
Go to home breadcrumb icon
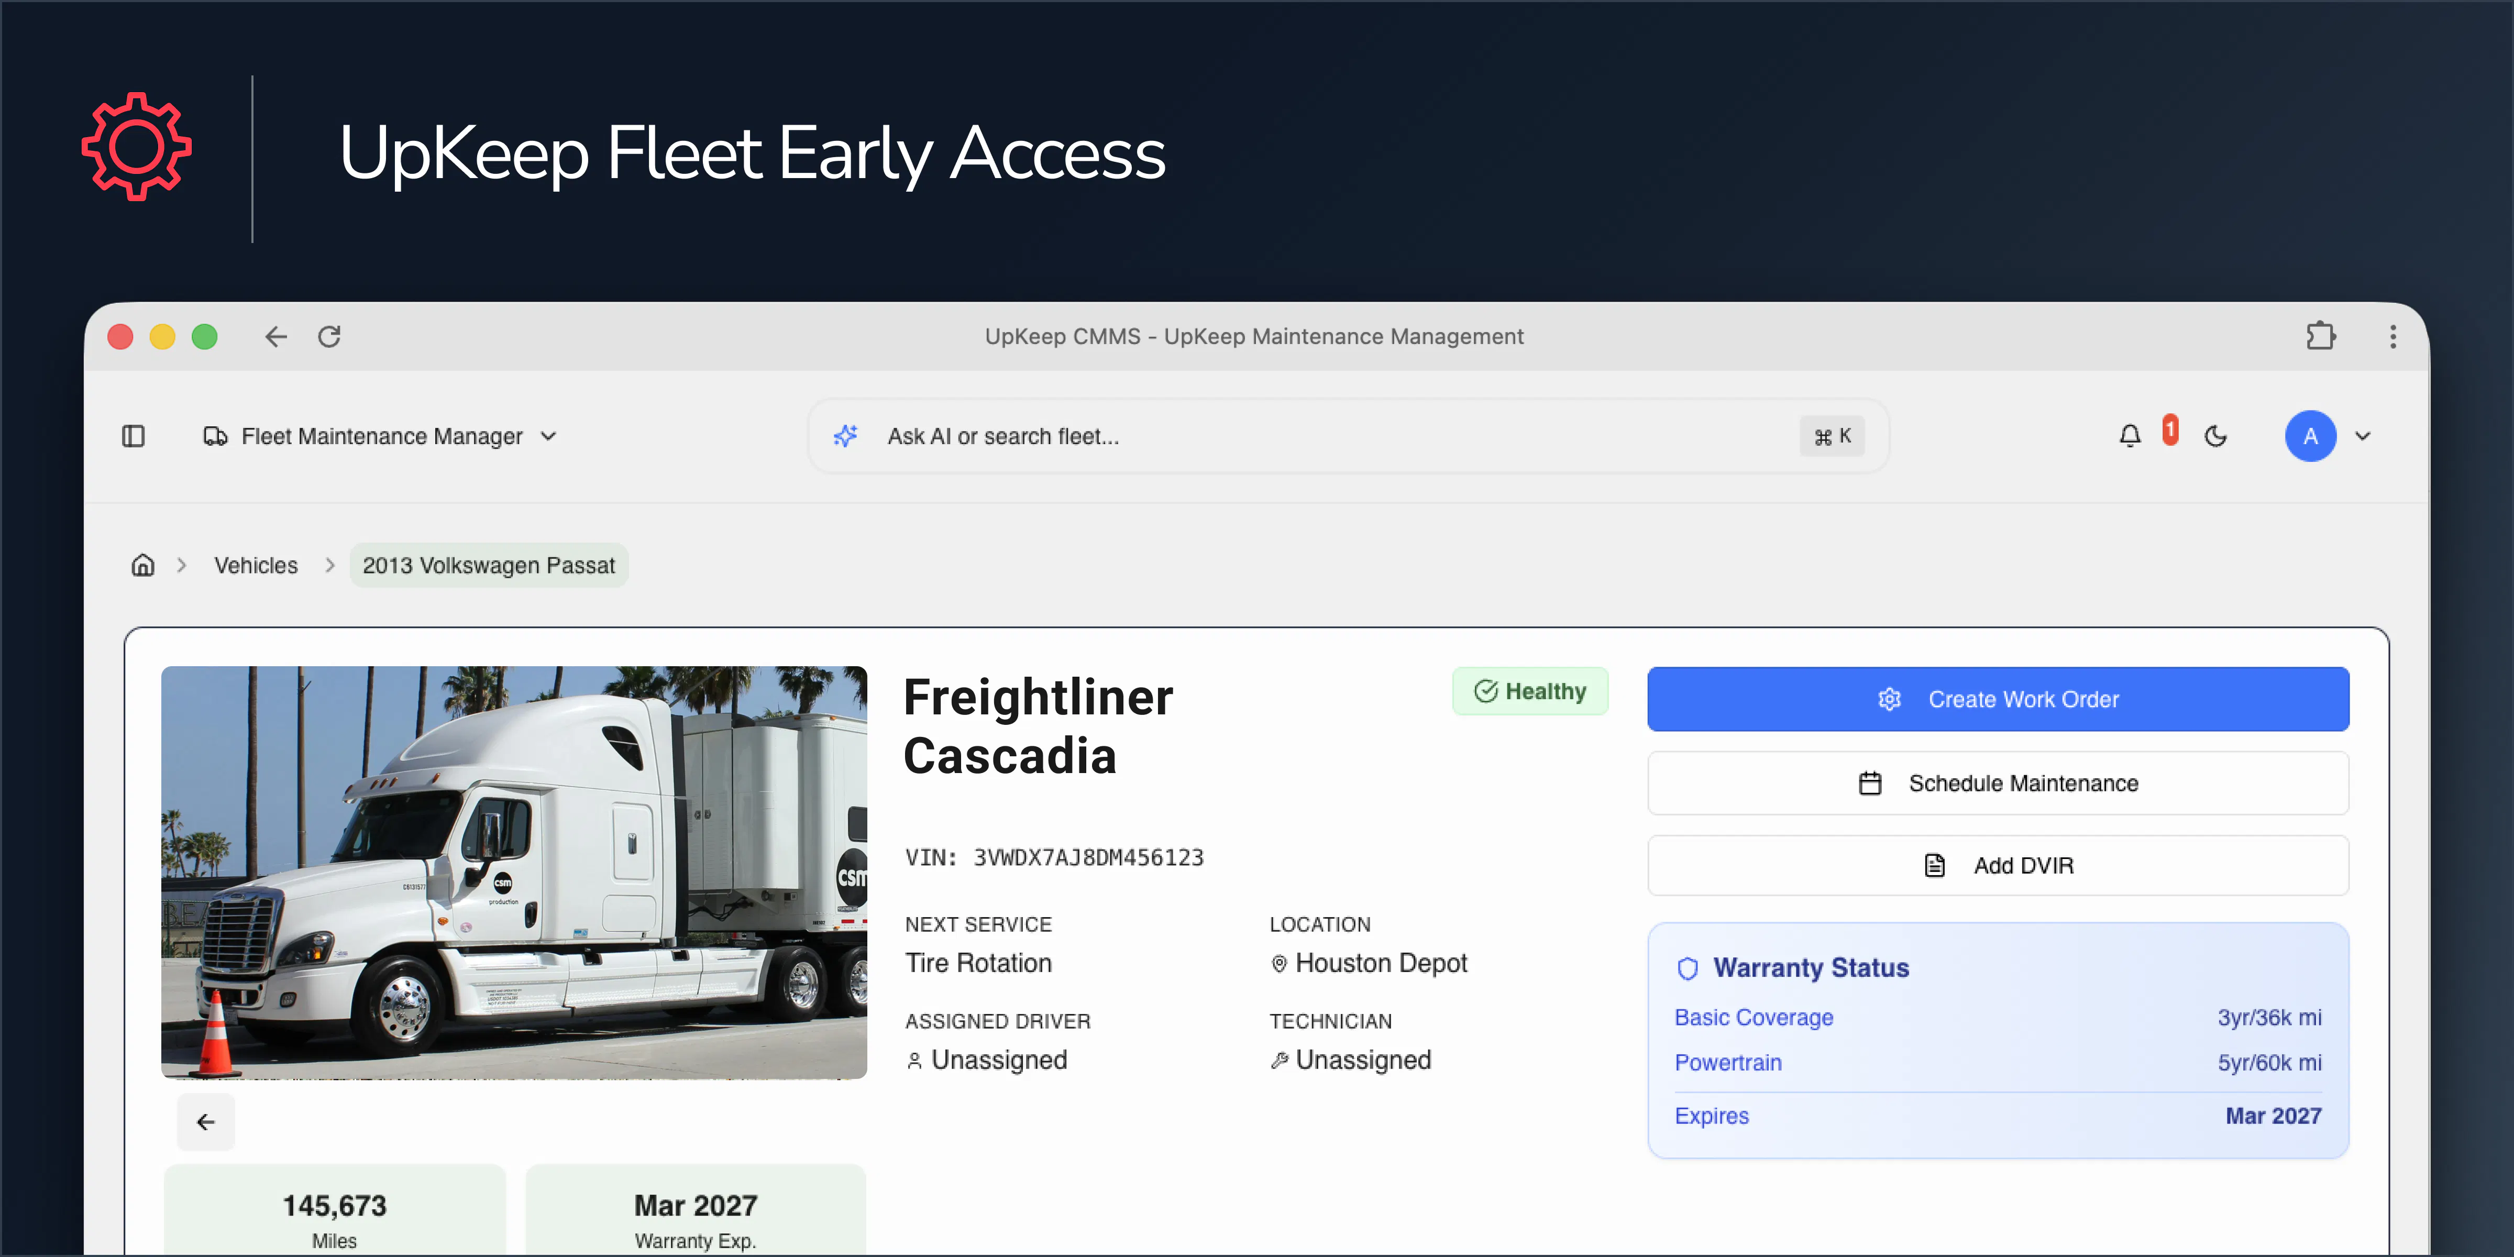(144, 565)
